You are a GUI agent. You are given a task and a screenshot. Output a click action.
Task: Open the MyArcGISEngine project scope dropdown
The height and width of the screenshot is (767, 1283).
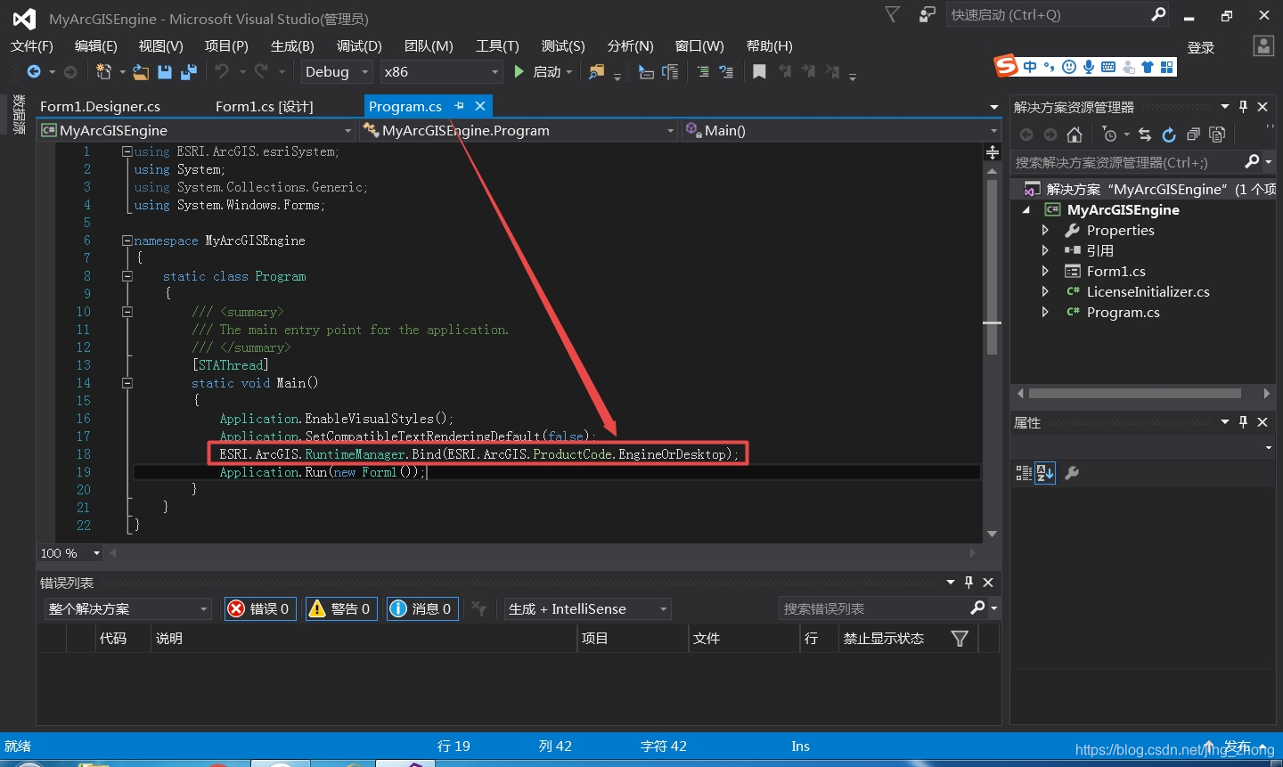(x=197, y=131)
